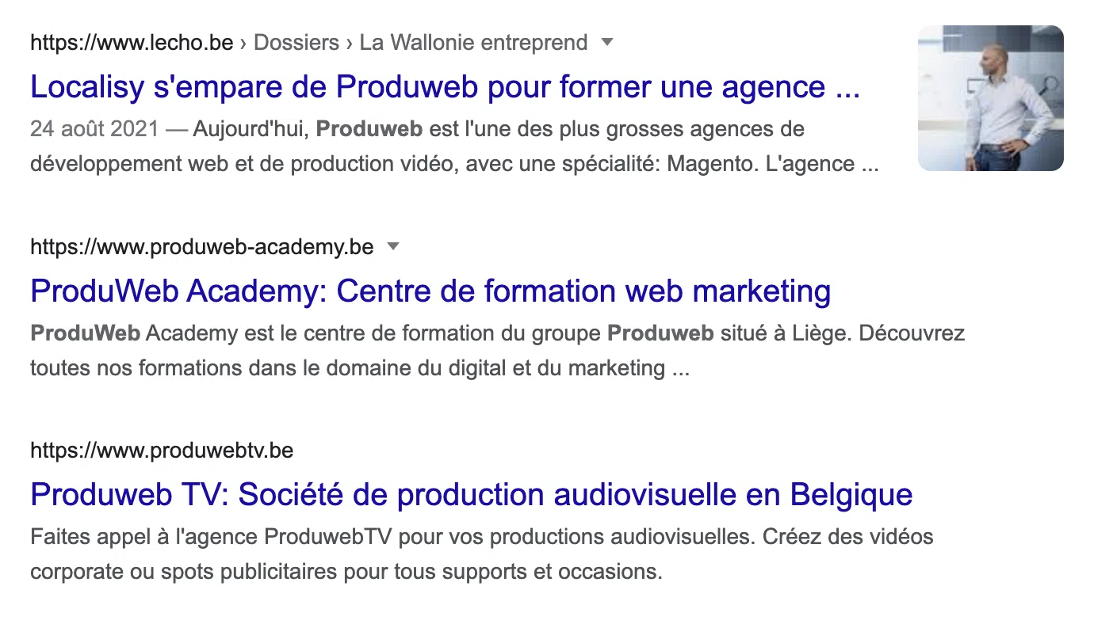This screenshot has height=624, width=1113.
Task: Open the thumbnail of man in shirt
Action: click(990, 98)
